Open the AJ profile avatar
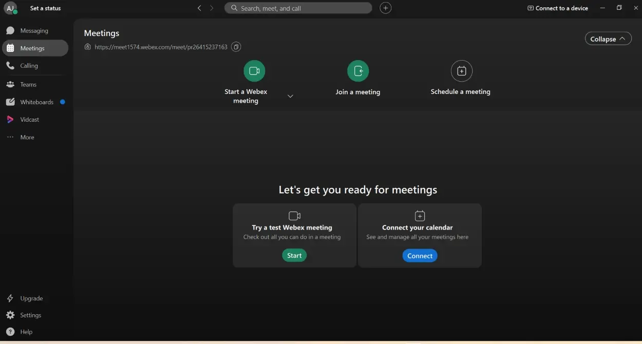This screenshot has height=344, width=642. click(x=10, y=8)
